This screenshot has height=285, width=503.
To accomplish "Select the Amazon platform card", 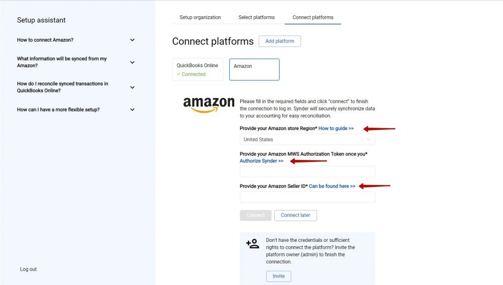I will pos(254,70).
